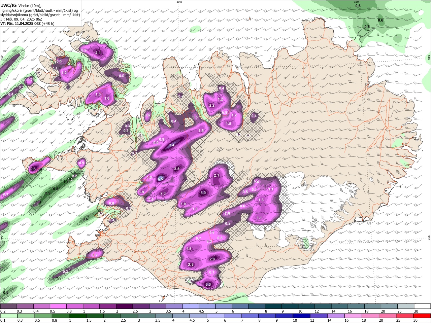
Task: Click the 'IT: Mið. 09. 04. 2025 06Z' line
Action: [21, 19]
